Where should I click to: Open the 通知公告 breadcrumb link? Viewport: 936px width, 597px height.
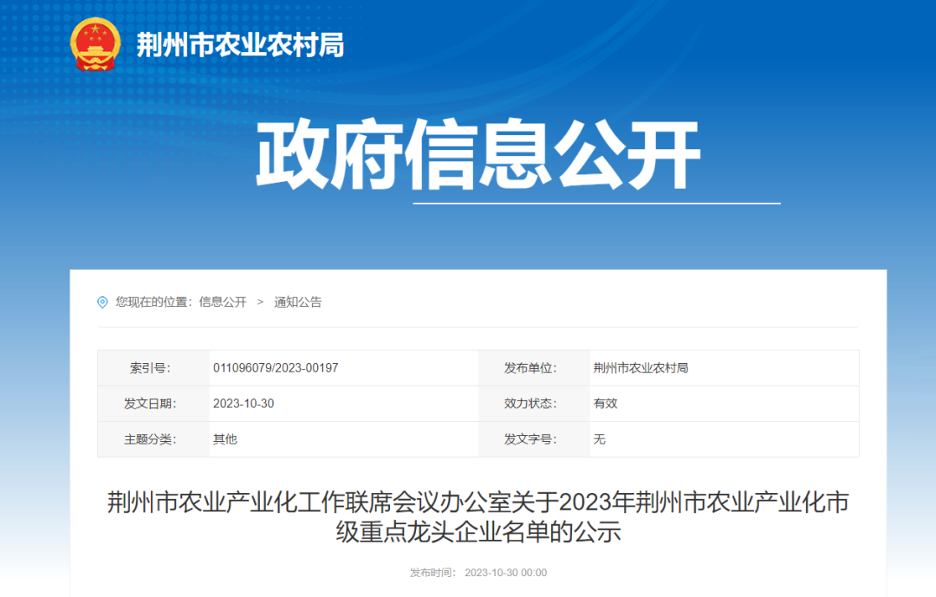pos(299,302)
